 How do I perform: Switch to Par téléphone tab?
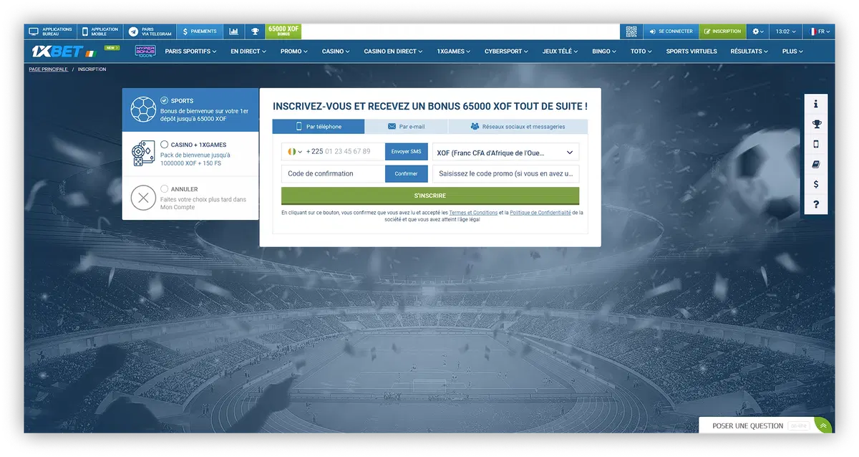(319, 127)
